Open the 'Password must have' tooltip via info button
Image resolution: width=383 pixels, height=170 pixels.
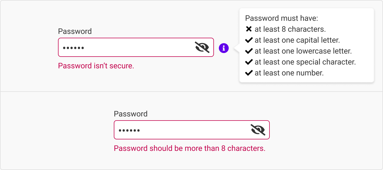[224, 48]
